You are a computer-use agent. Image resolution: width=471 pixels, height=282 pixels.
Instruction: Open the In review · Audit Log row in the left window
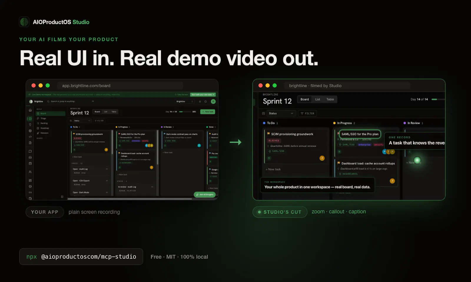tap(136, 189)
